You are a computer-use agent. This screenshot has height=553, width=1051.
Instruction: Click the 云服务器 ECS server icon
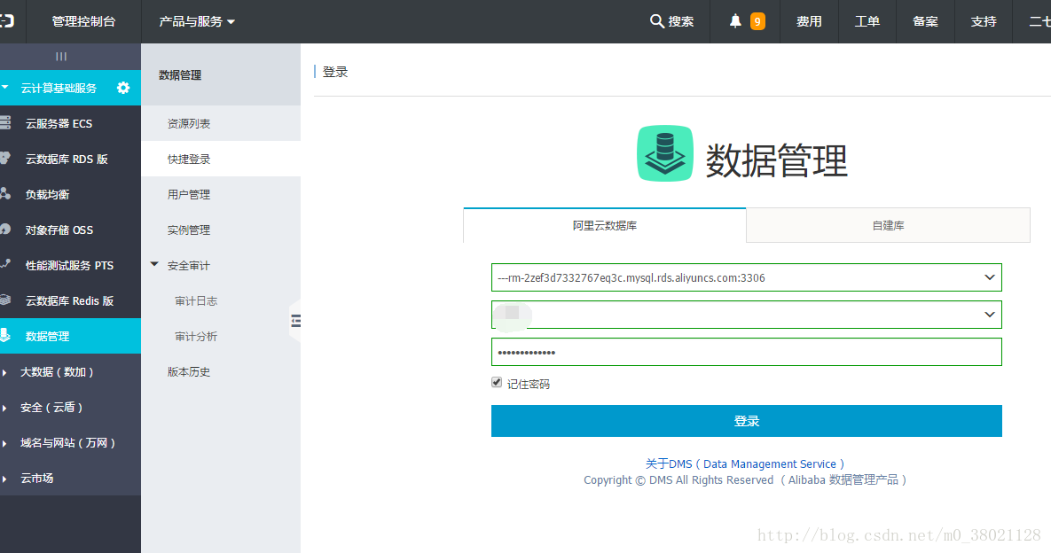point(5,122)
